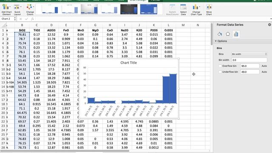The image size is (272, 153).
Task: Open Change Colors palette
Action: [30, 10]
